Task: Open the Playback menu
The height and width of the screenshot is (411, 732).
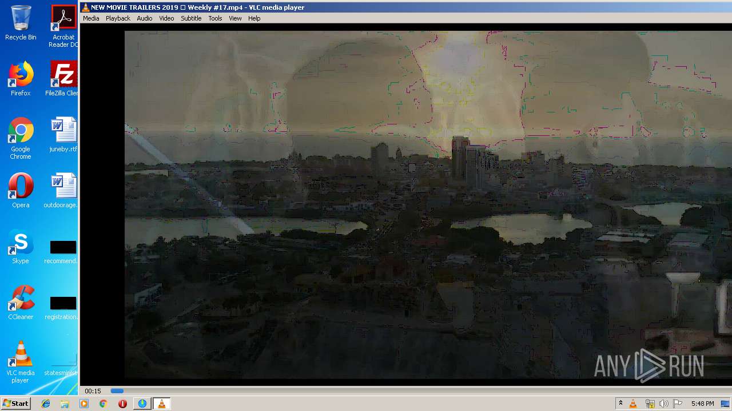Action: click(118, 18)
